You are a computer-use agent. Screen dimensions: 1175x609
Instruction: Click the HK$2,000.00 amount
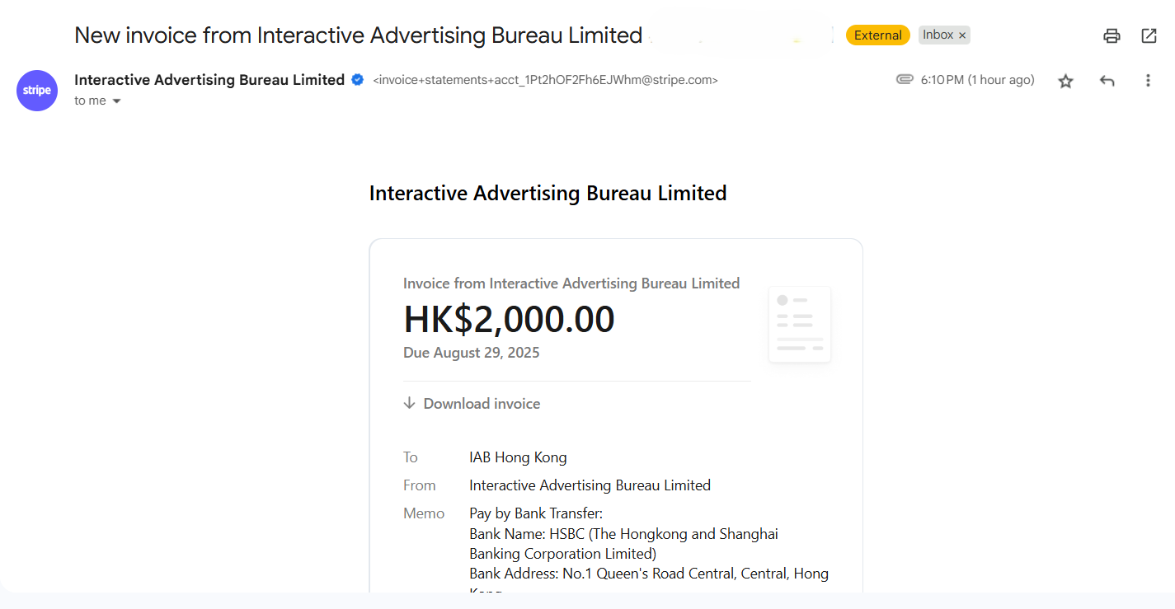pyautogui.click(x=509, y=320)
